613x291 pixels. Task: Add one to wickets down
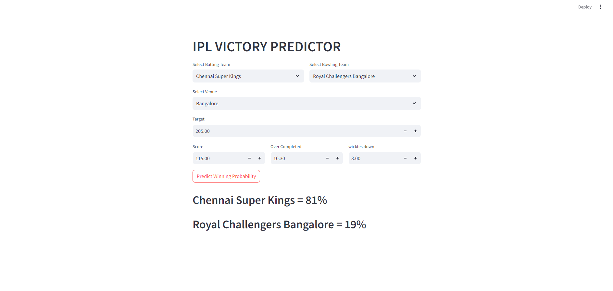click(x=415, y=158)
